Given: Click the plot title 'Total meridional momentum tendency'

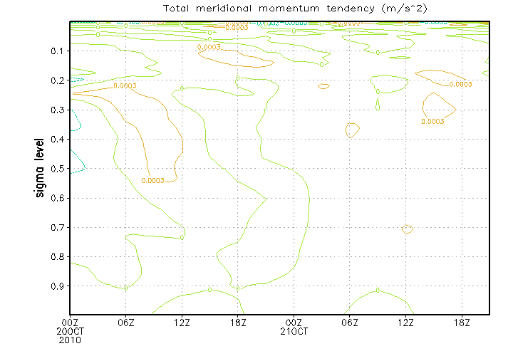Looking at the screenshot, I should pos(295,9).
